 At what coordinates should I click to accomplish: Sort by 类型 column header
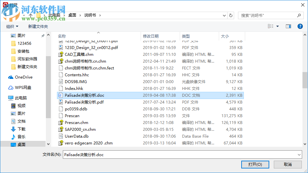(186, 36)
